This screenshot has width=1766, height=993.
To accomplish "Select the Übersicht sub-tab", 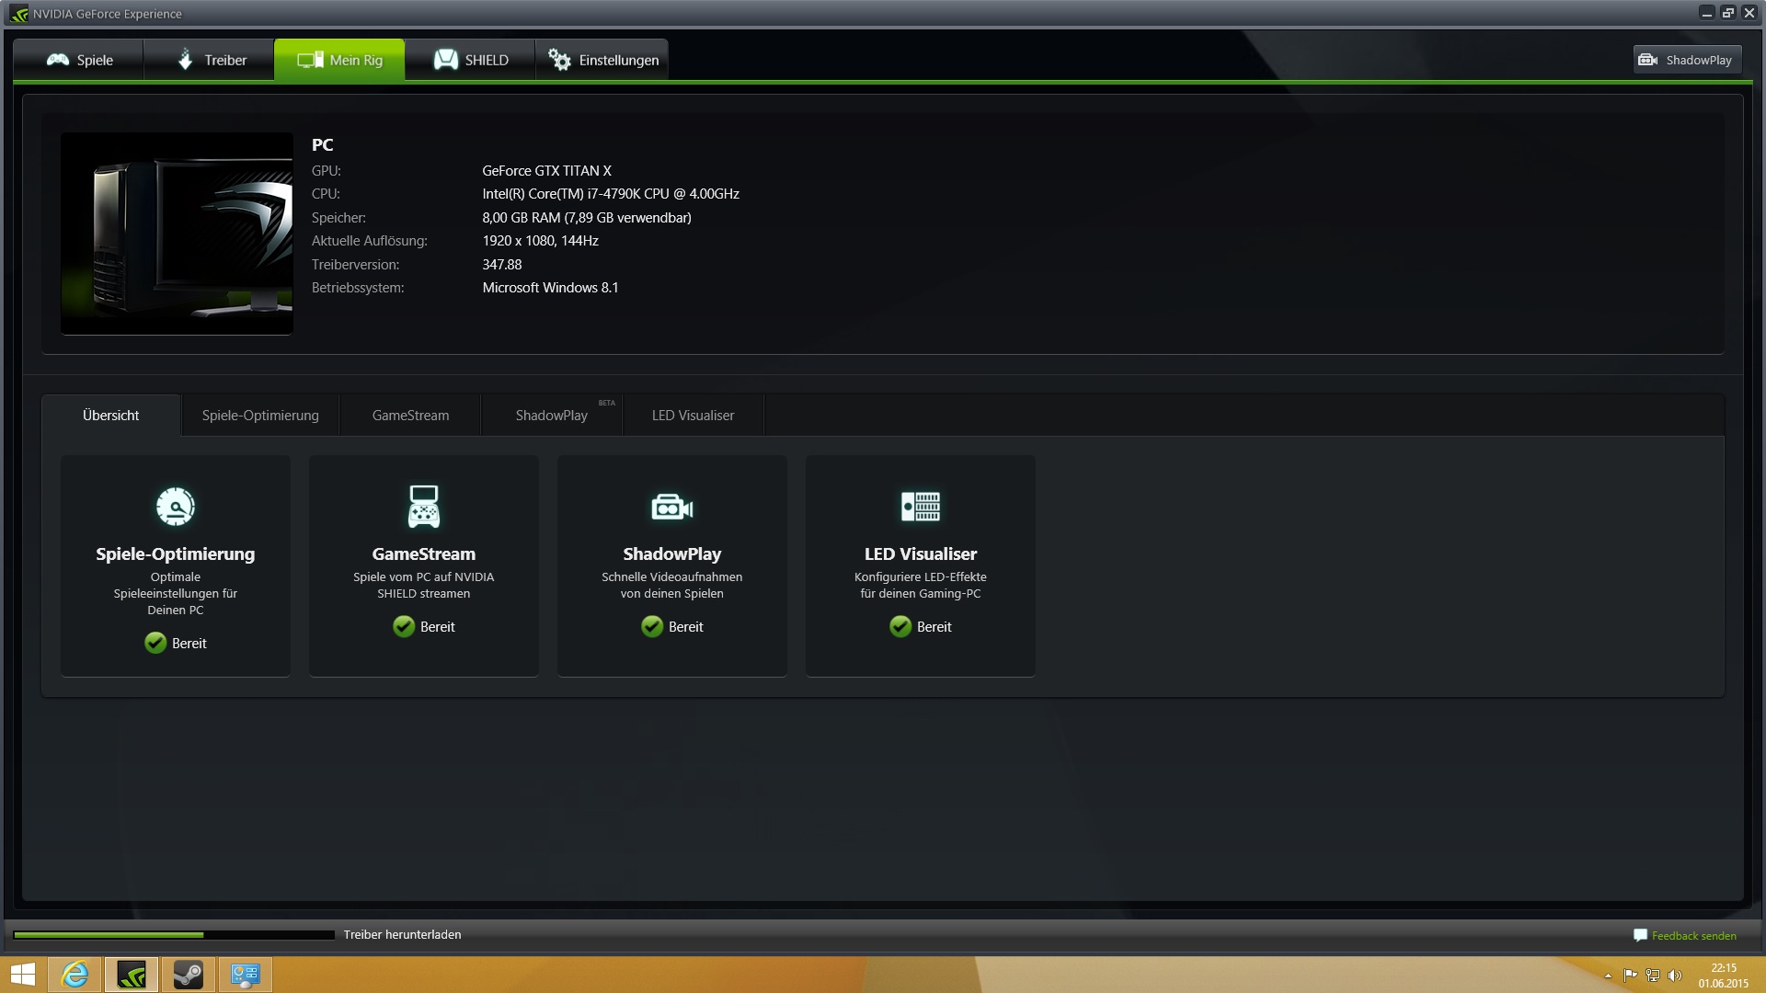I will [111, 416].
